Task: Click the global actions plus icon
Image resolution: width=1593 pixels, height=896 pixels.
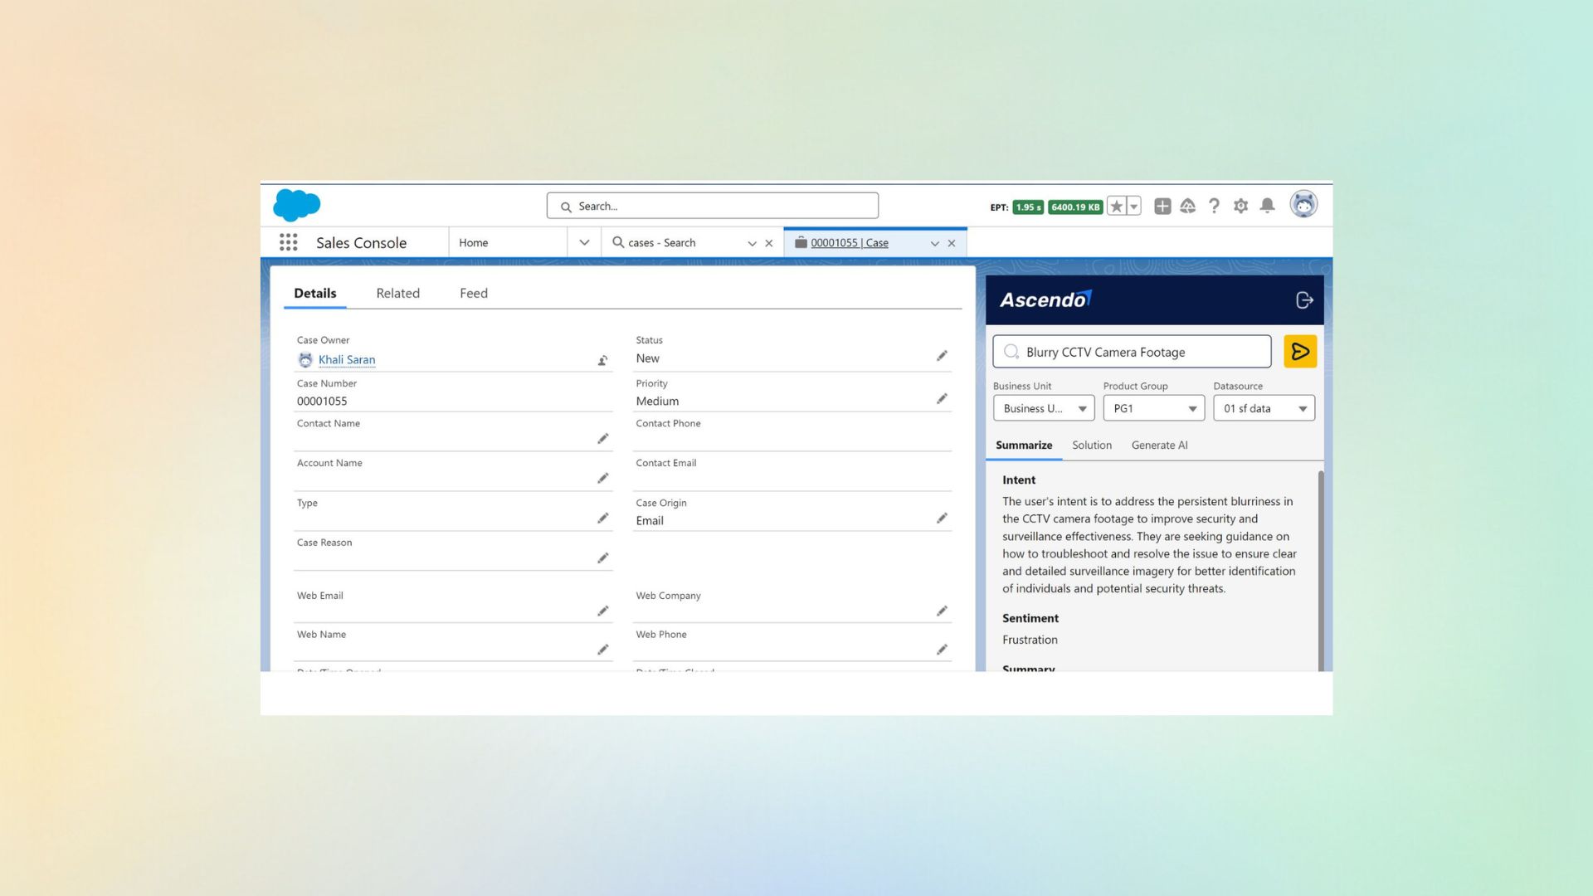Action: [x=1162, y=206]
